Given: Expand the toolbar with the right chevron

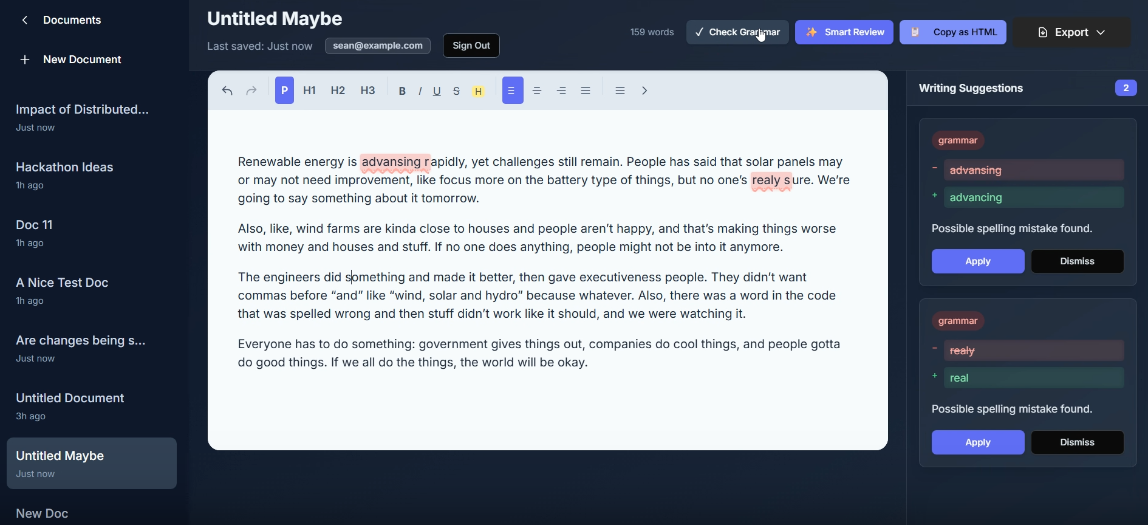Looking at the screenshot, I should coord(645,91).
